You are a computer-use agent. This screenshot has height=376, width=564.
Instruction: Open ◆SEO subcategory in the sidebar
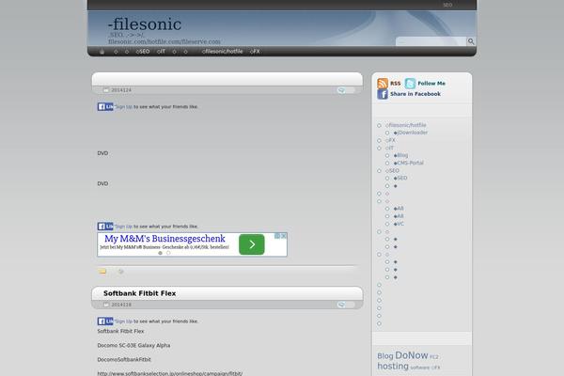coord(400,178)
